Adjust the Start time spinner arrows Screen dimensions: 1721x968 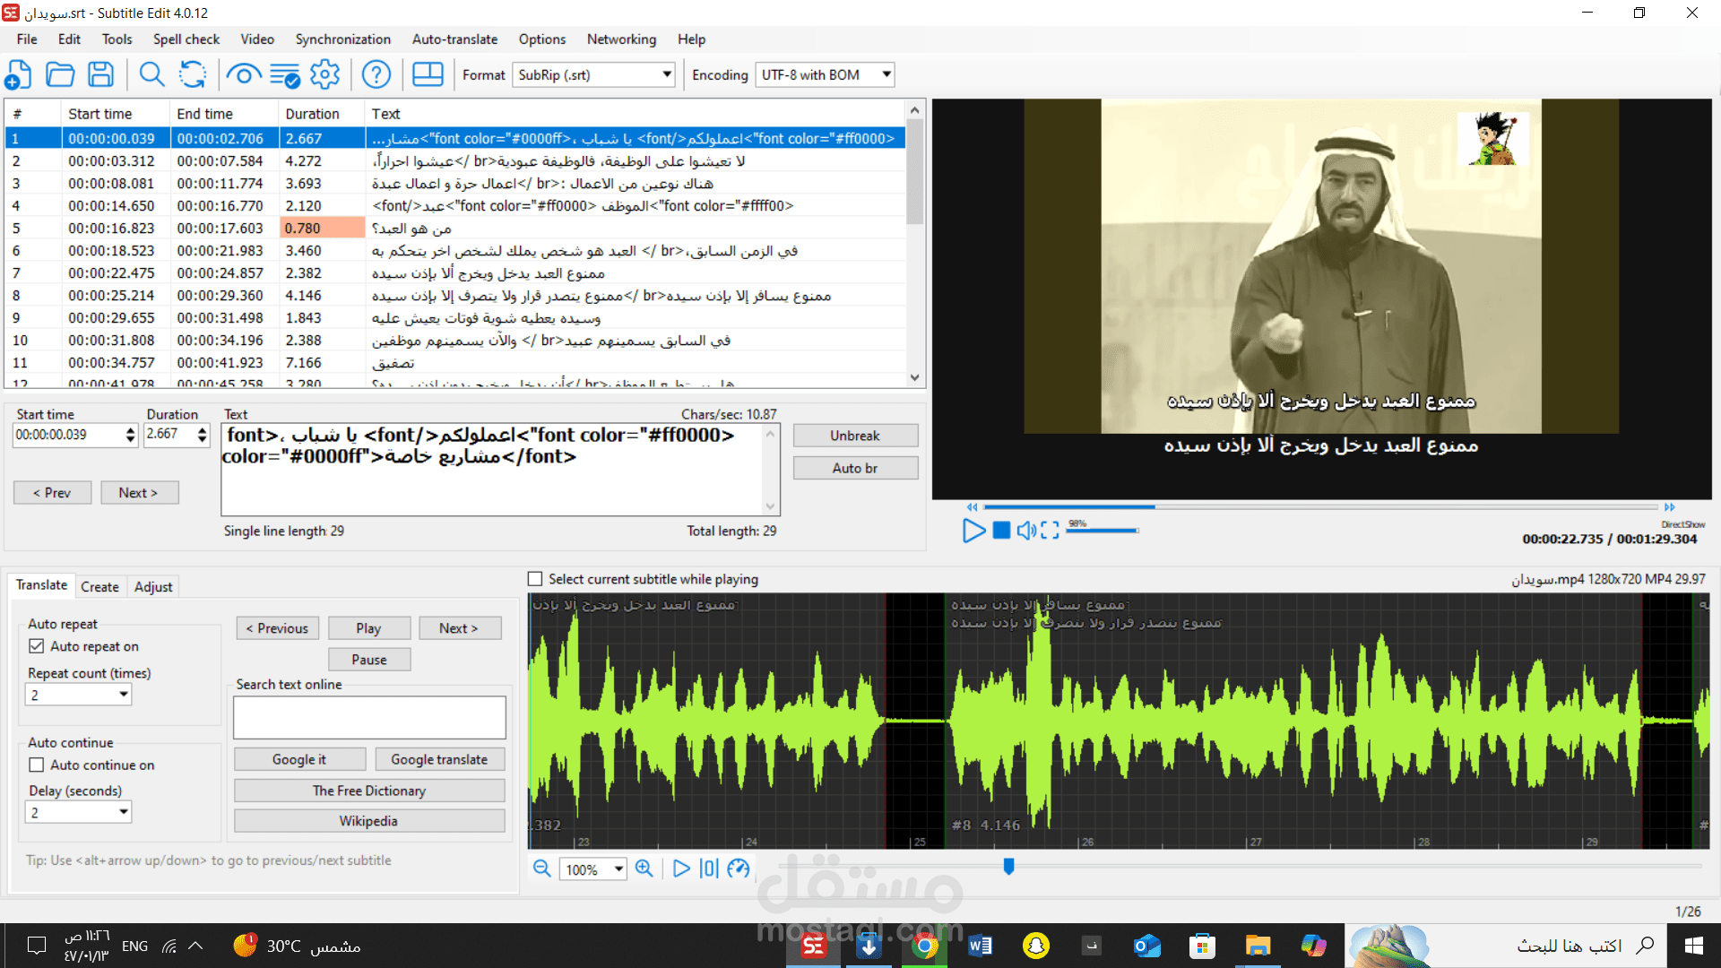(x=130, y=435)
